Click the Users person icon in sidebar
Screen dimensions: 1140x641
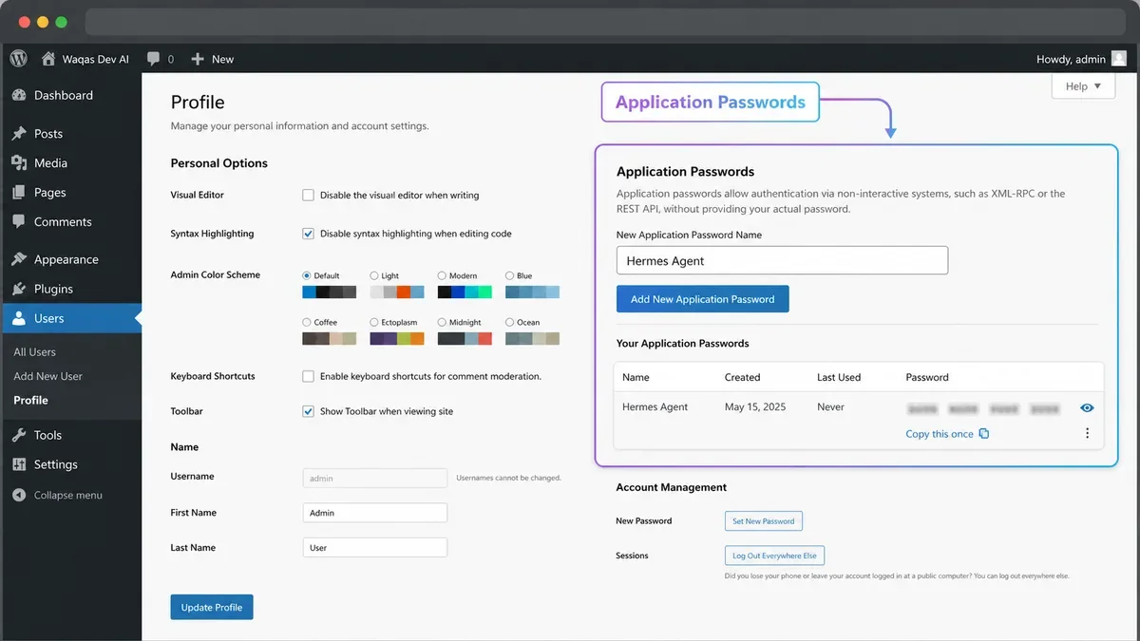(x=19, y=318)
